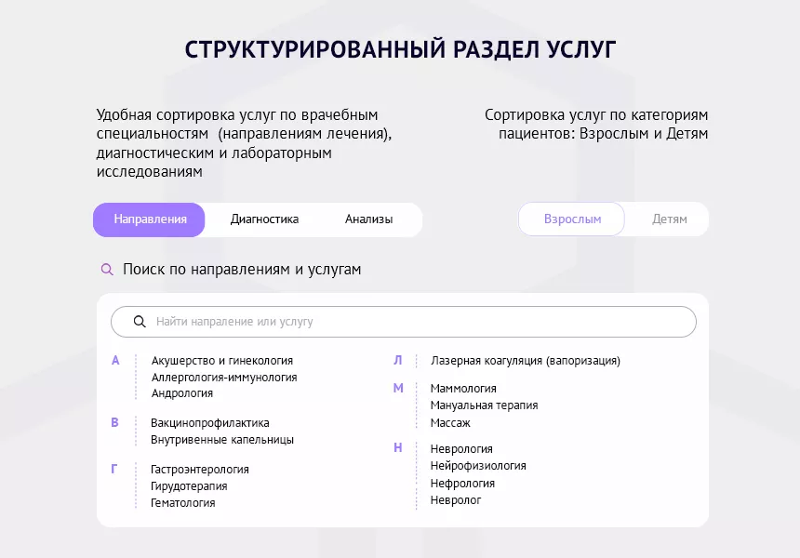800x558 pixels.
Task: Click the purple letter 'А' index marker
Action: point(115,361)
